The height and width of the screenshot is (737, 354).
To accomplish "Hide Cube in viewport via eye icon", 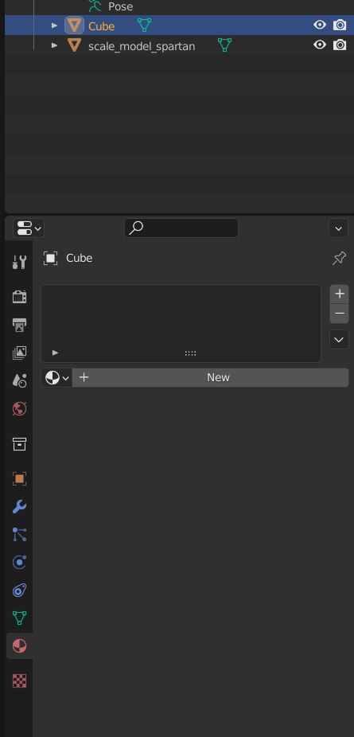I will pos(320,25).
